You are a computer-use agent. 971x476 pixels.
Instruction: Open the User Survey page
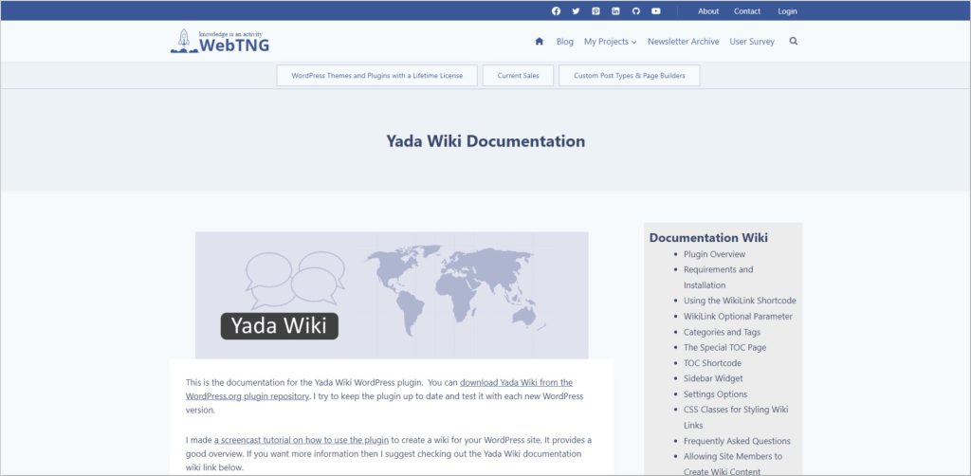click(752, 42)
